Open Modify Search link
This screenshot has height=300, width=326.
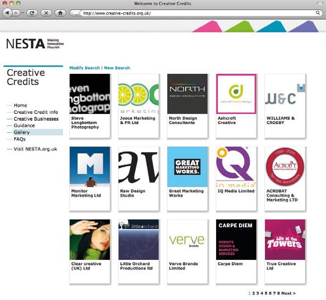pos(85,68)
